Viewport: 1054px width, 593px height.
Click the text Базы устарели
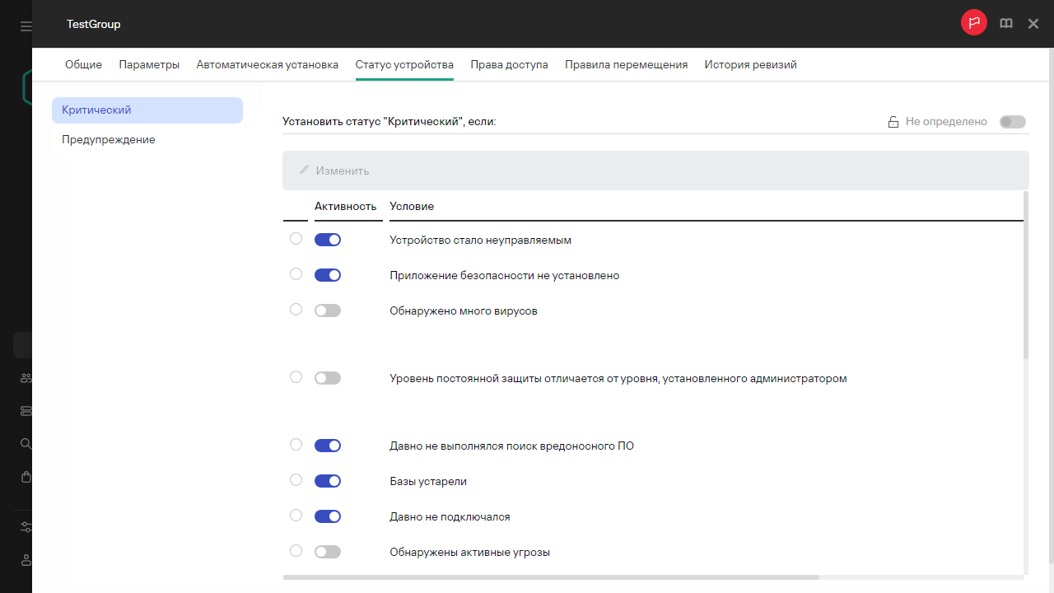(x=428, y=482)
